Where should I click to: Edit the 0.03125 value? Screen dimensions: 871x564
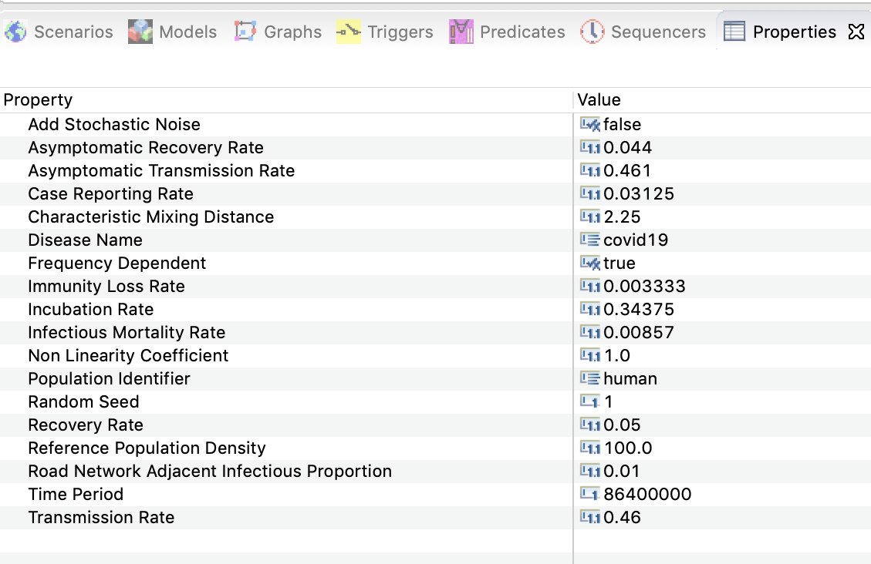click(x=638, y=193)
